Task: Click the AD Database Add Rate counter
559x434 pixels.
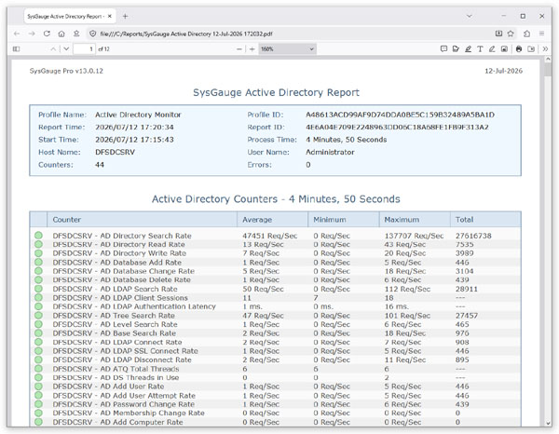Action: 117,263
